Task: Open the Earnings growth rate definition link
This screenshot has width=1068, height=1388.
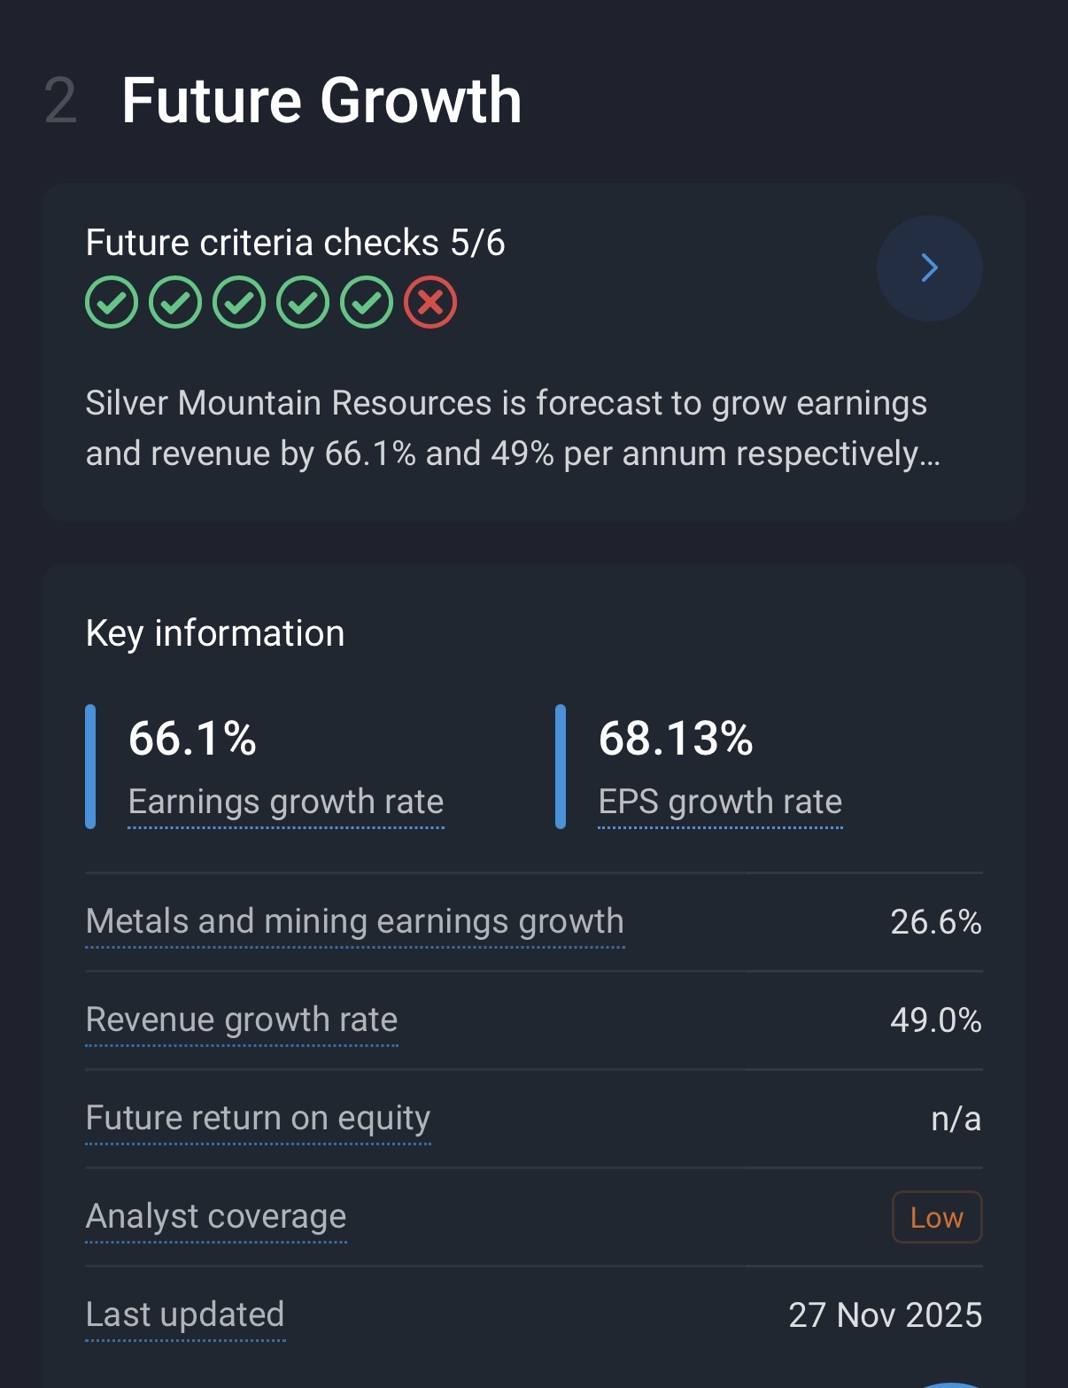Action: point(285,802)
